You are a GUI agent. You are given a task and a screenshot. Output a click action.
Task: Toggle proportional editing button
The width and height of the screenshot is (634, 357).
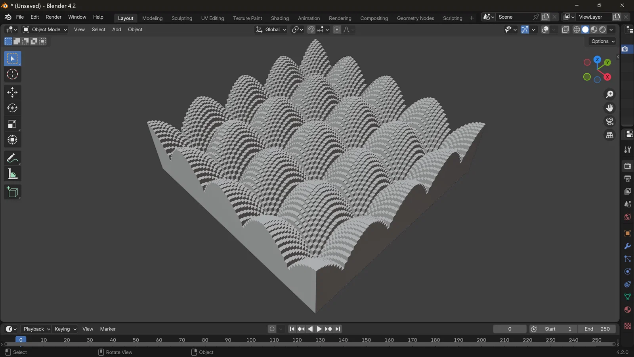point(337,30)
